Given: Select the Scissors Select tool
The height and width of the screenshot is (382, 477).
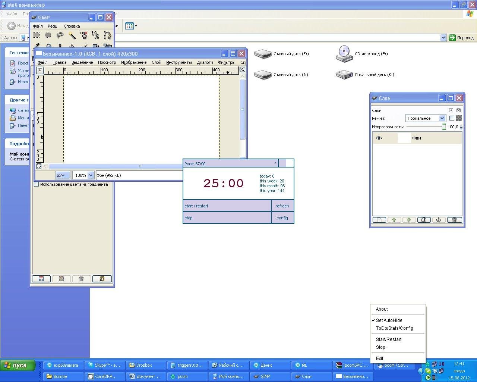Looking at the screenshot, I should click(x=96, y=35).
